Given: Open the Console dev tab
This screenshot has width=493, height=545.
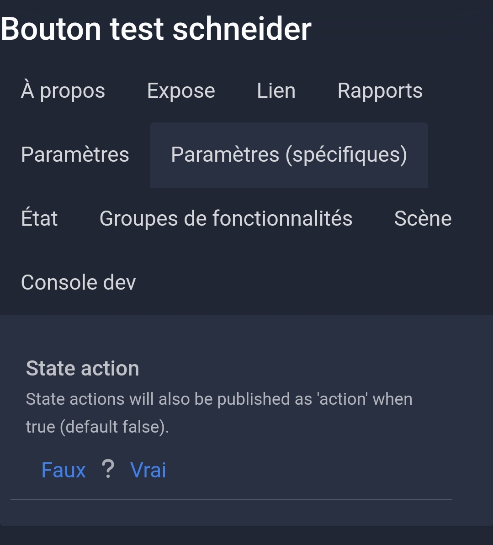Looking at the screenshot, I should (x=78, y=282).
